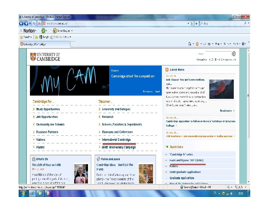Click the blank New Tab button
263x197 pixels.
73,45
